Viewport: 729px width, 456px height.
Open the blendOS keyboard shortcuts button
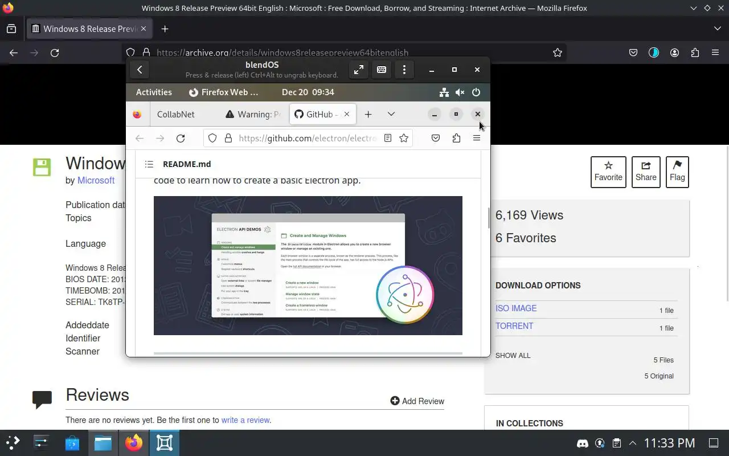pos(382,70)
